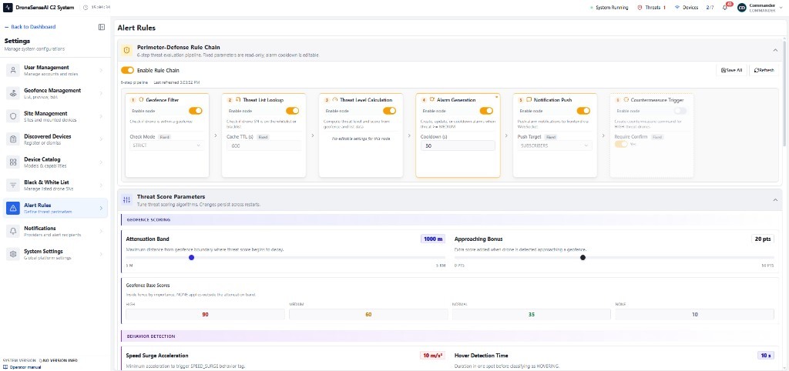Open the Check Mode STRICT dropdown
This screenshot has width=789, height=371.
166,145
